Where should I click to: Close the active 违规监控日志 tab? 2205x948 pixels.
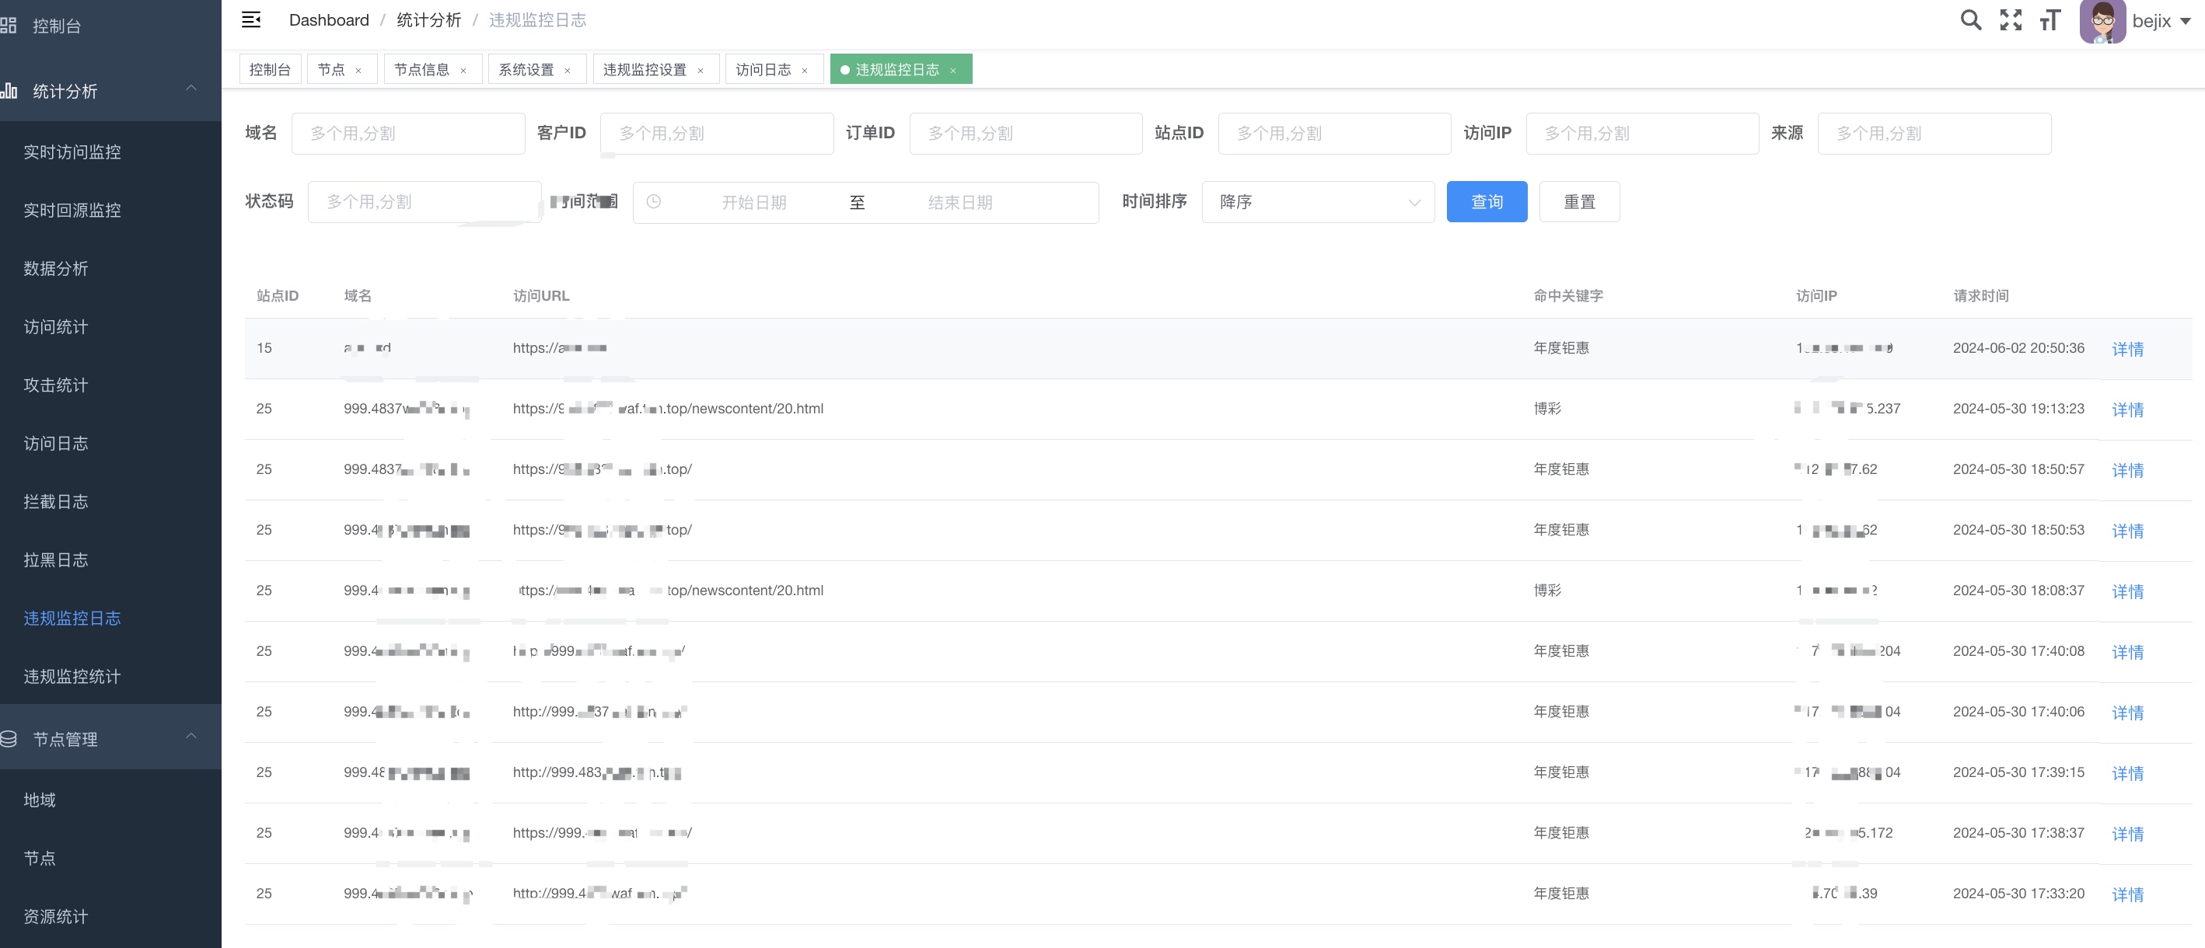point(952,70)
